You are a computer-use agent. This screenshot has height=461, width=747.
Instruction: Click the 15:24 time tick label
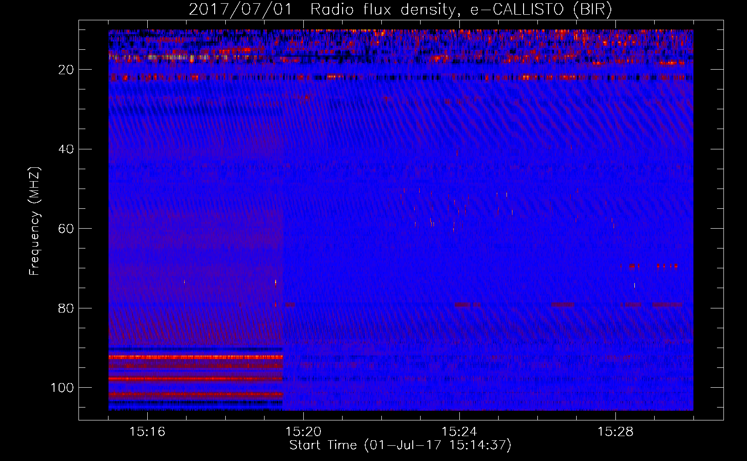point(459,431)
